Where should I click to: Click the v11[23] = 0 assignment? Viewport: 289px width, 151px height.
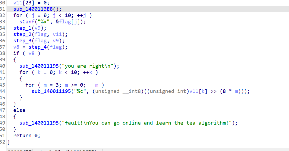[x=31, y=3]
